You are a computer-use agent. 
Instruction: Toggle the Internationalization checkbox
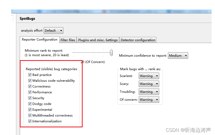tap(30, 121)
